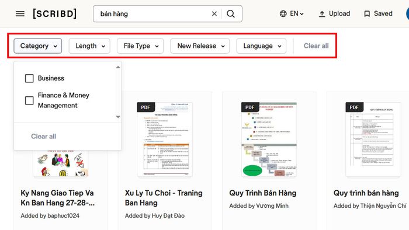Click PDF badge on Vương Minh document
Screen dimensions: 409x230
[x=250, y=107]
